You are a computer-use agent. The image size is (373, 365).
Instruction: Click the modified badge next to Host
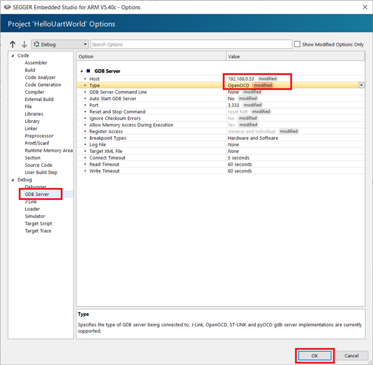point(268,79)
